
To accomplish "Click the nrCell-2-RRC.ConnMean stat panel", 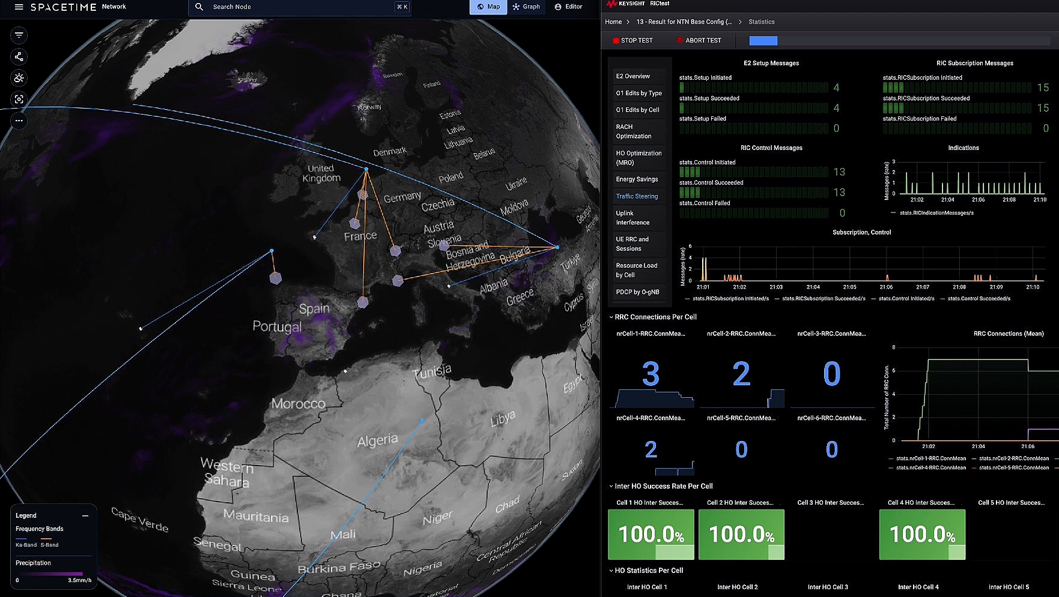I will pyautogui.click(x=741, y=370).
